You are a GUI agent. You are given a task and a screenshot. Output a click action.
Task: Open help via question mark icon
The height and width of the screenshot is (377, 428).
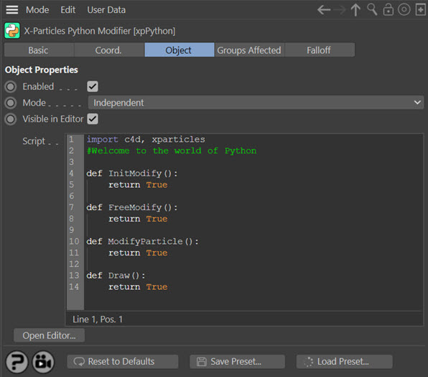17,362
